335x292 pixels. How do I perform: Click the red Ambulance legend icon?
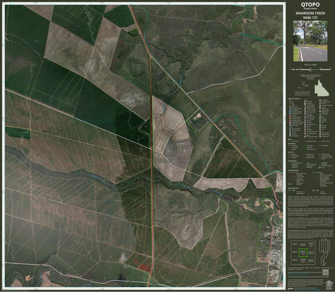[x=290, y=115]
